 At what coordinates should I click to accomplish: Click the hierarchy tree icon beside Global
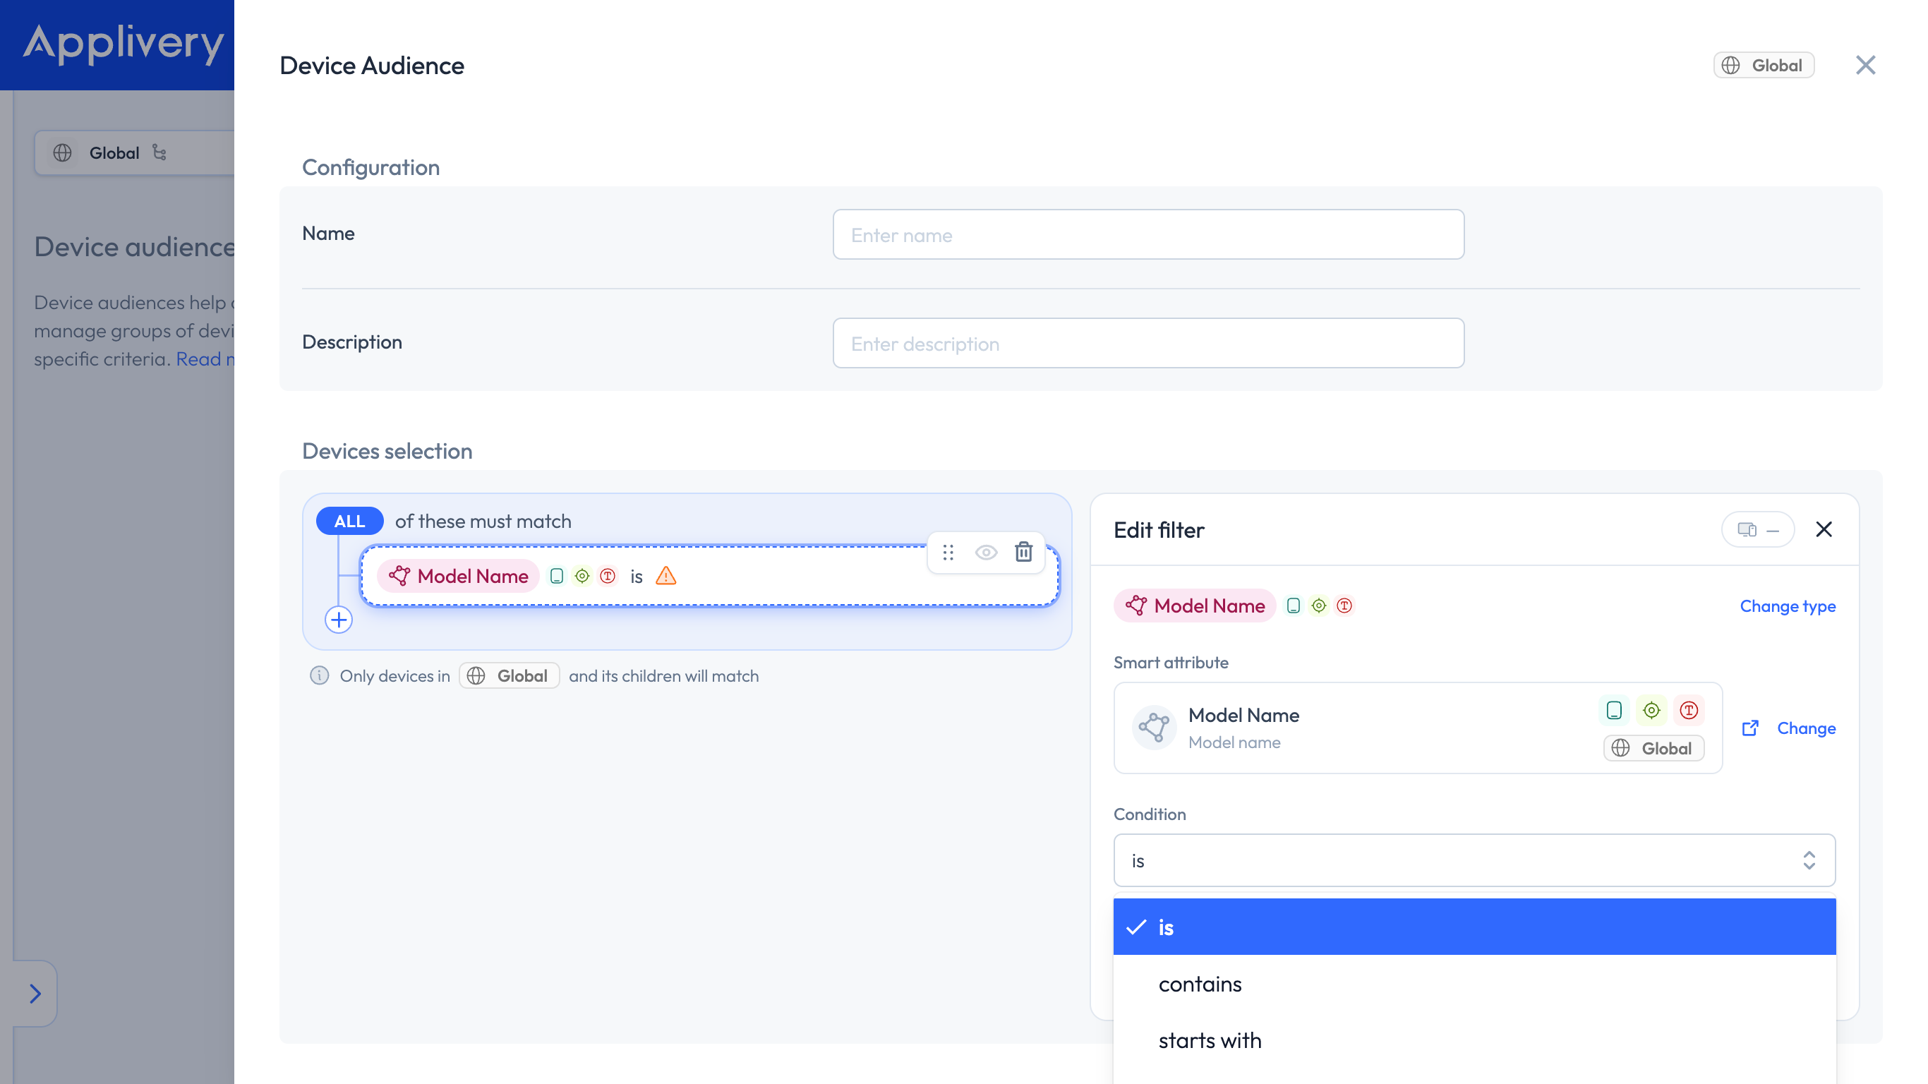tap(159, 152)
